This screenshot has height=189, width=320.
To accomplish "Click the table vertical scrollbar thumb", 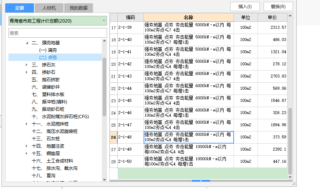I will click(x=290, y=141).
